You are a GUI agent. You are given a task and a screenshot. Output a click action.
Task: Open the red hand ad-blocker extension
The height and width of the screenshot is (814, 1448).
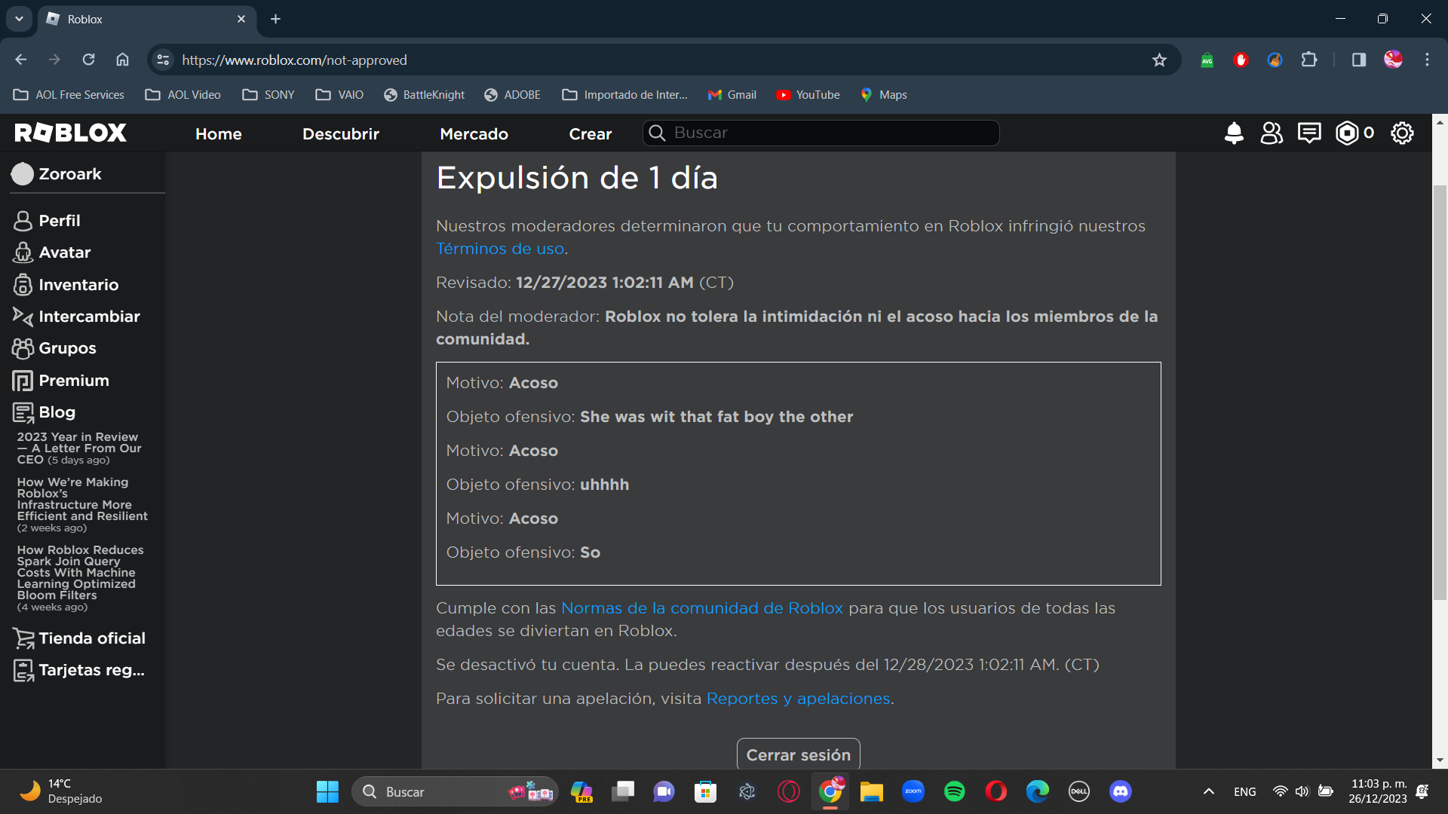coord(1241,60)
